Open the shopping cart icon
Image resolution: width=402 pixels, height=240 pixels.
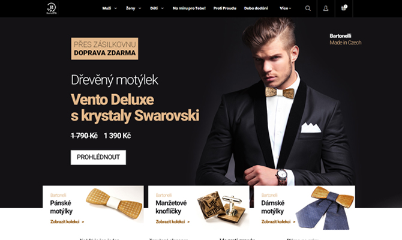click(x=344, y=8)
